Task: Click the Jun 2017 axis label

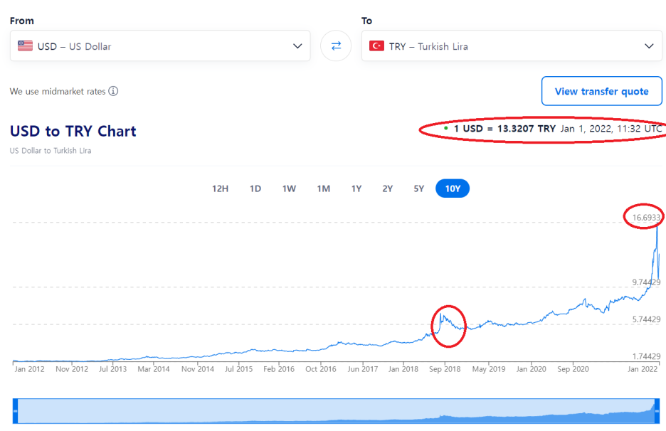Action: [362, 369]
